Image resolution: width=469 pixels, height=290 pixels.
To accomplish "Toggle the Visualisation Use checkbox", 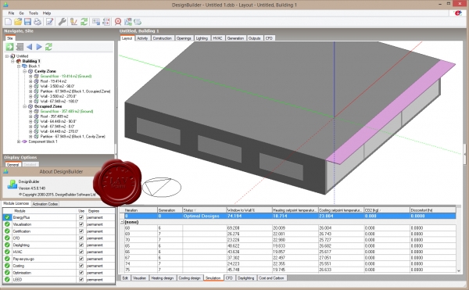I will (x=81, y=224).
